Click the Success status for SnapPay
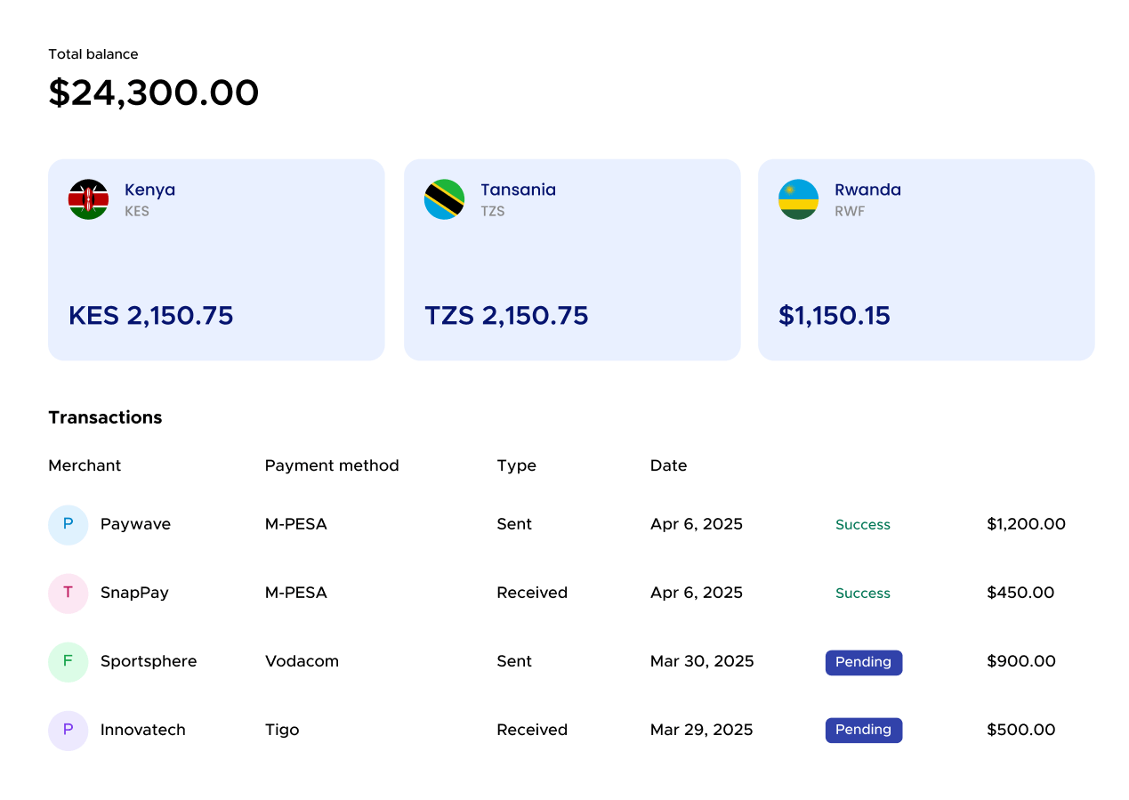Image resolution: width=1129 pixels, height=800 pixels. coord(862,594)
